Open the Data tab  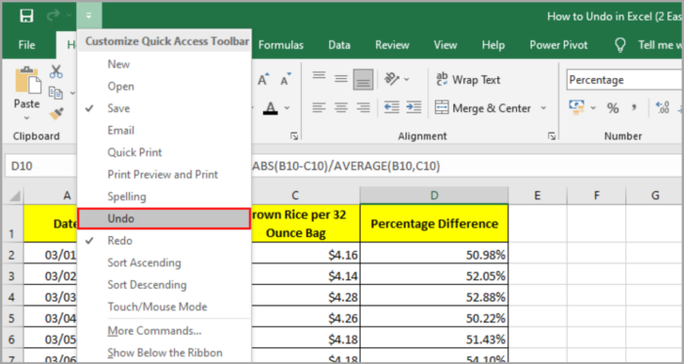339,45
